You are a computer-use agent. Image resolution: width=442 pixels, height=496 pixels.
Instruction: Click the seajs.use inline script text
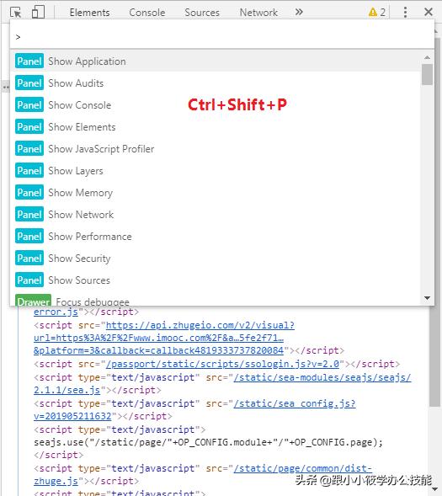pos(208,442)
